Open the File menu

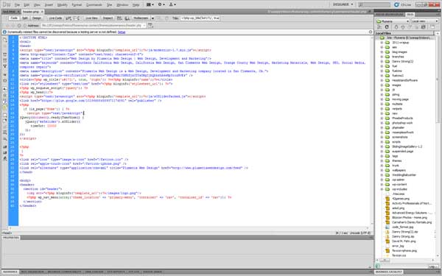(17, 5)
